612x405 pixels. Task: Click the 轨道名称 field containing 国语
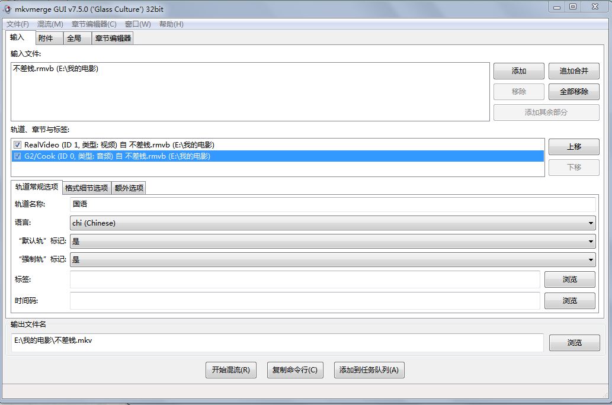333,204
